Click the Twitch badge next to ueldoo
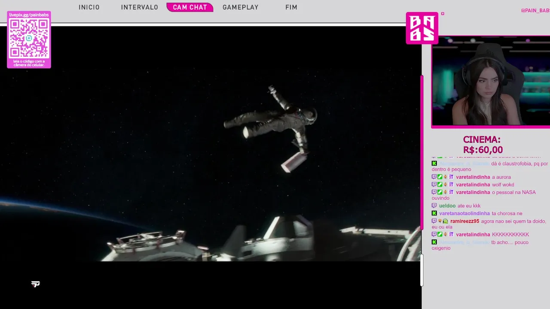The image size is (550, 309). 434,206
